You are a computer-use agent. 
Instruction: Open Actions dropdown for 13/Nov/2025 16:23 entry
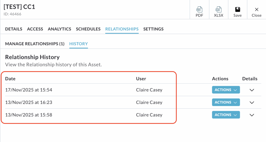(226, 102)
